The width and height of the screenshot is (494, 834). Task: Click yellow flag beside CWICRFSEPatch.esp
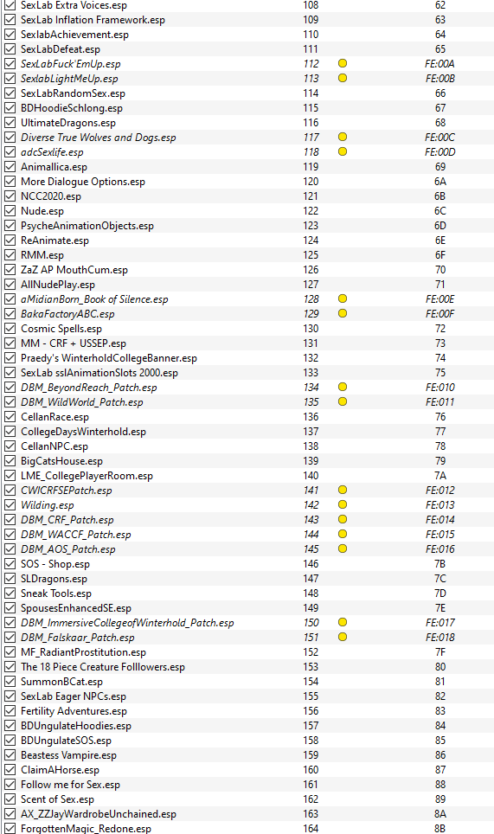343,490
